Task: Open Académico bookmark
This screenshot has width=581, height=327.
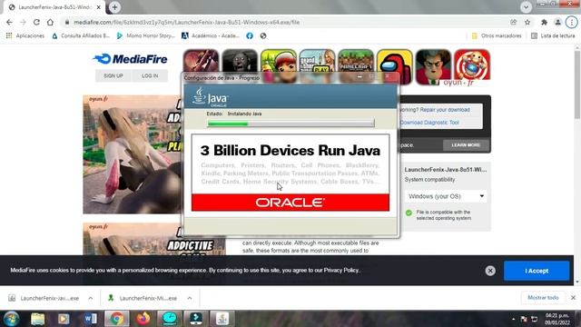Action: 210,36
